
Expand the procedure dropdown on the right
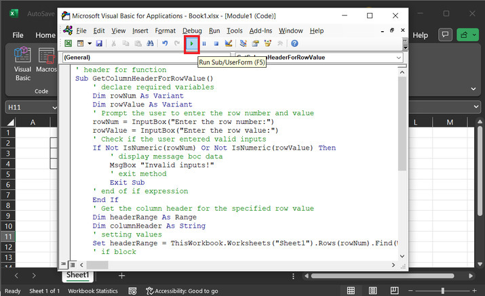tap(397, 58)
